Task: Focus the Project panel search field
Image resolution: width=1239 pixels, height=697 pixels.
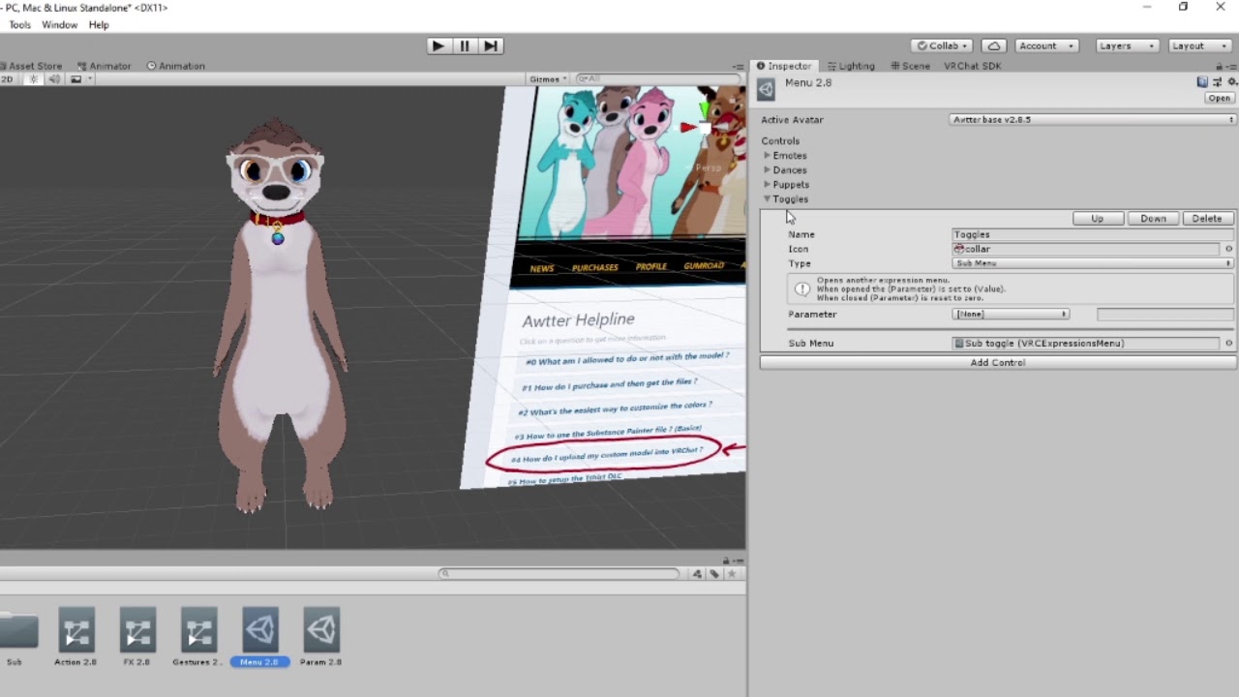Action: pos(560,573)
